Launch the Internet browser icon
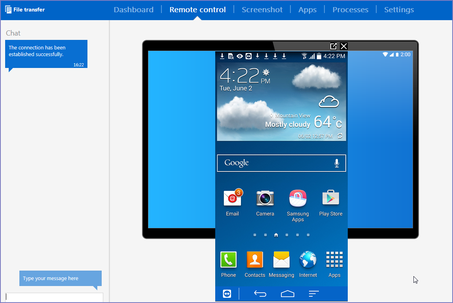This screenshot has height=303, width=453. click(308, 260)
